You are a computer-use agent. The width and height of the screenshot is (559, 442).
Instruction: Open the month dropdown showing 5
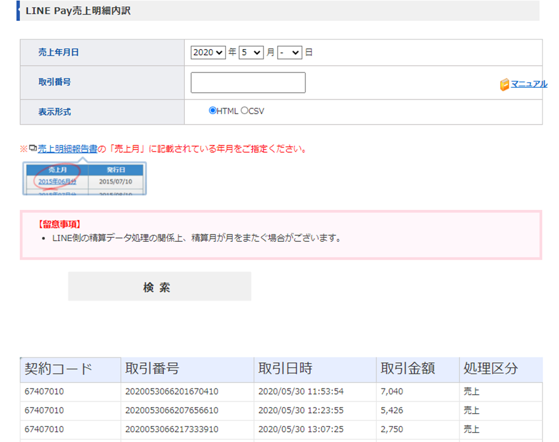pos(251,52)
